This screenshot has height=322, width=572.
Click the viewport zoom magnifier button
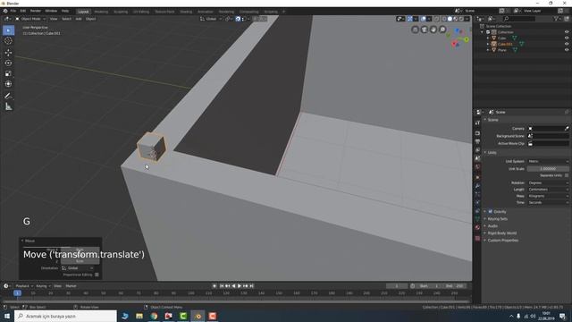point(442,30)
